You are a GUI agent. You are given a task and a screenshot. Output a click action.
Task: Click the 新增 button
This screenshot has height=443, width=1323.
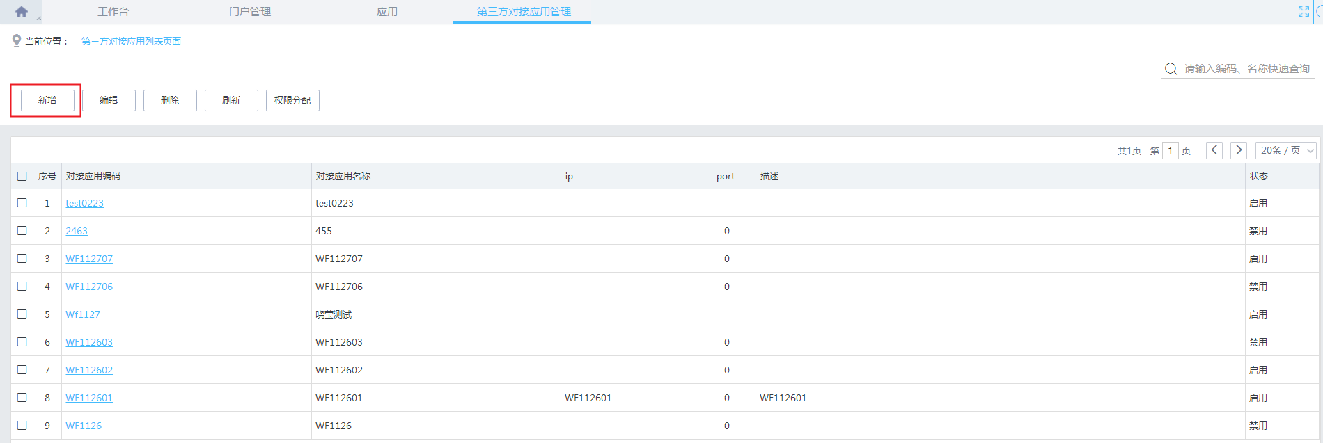tap(47, 100)
